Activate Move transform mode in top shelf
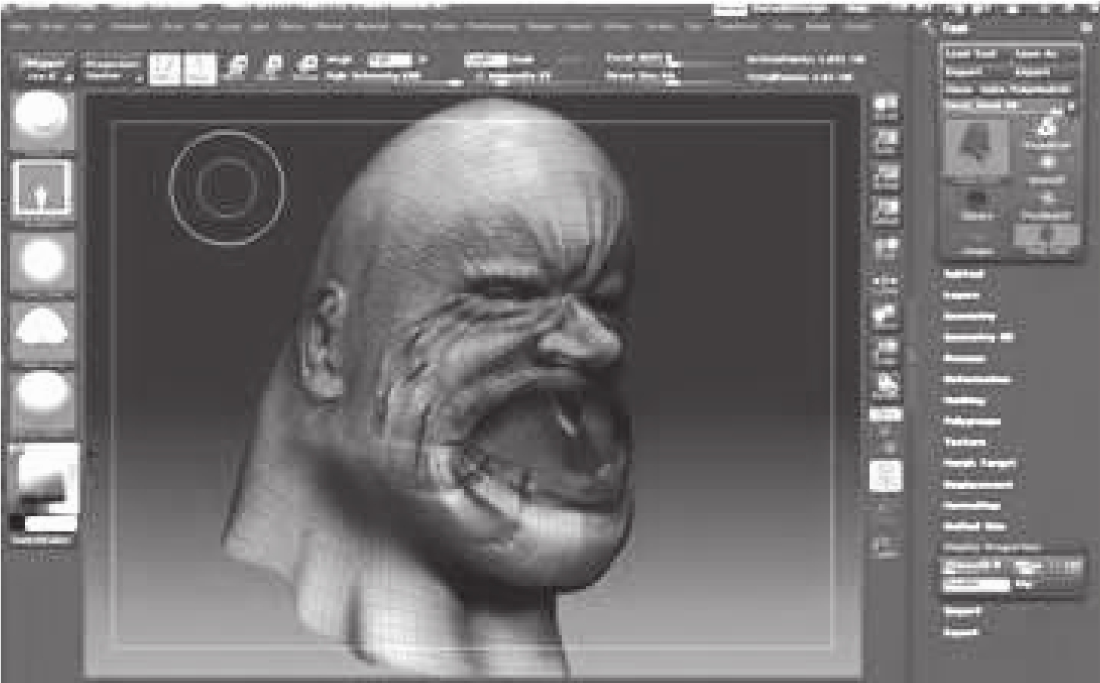The width and height of the screenshot is (1100, 683). pos(235,69)
